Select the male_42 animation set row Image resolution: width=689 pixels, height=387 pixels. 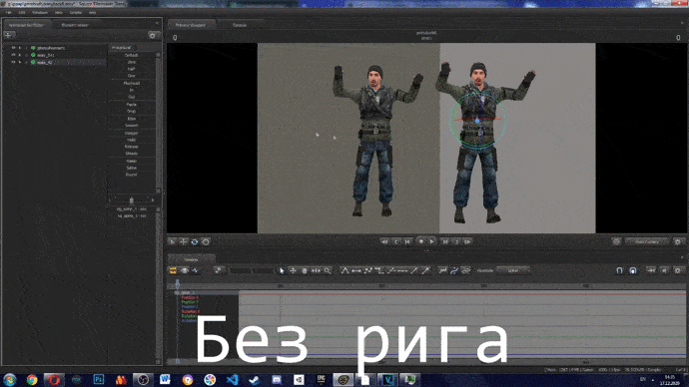[55, 62]
